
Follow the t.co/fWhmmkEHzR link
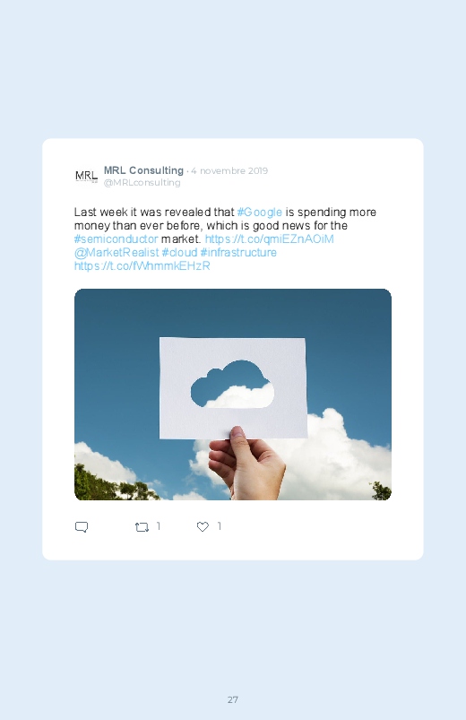point(142,265)
